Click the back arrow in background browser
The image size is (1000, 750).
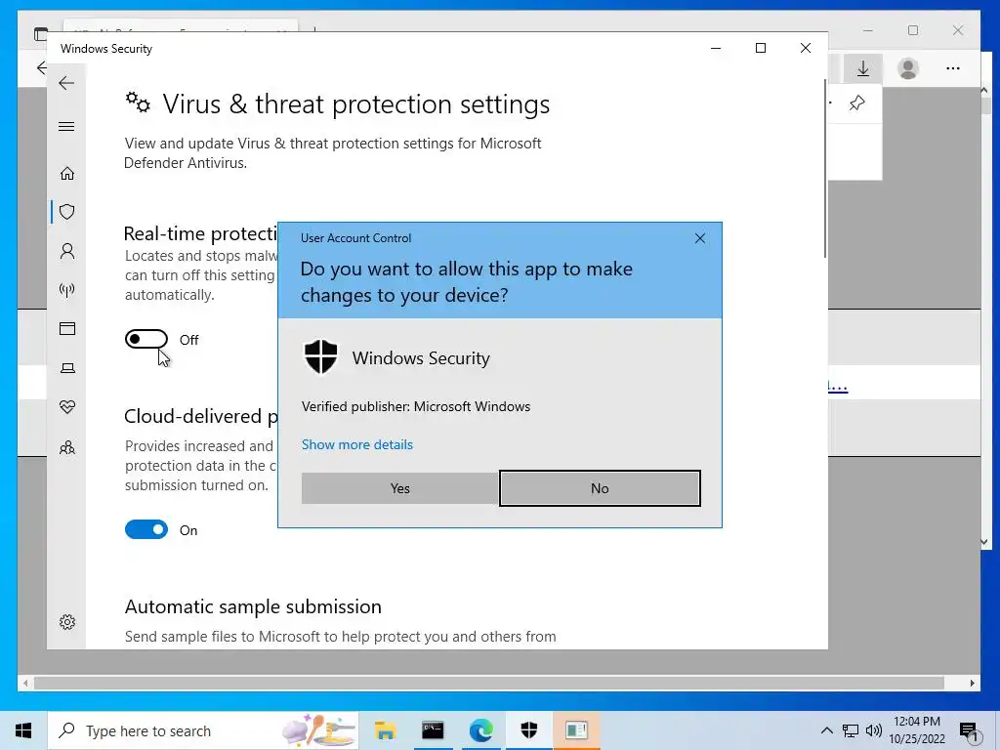pyautogui.click(x=41, y=68)
